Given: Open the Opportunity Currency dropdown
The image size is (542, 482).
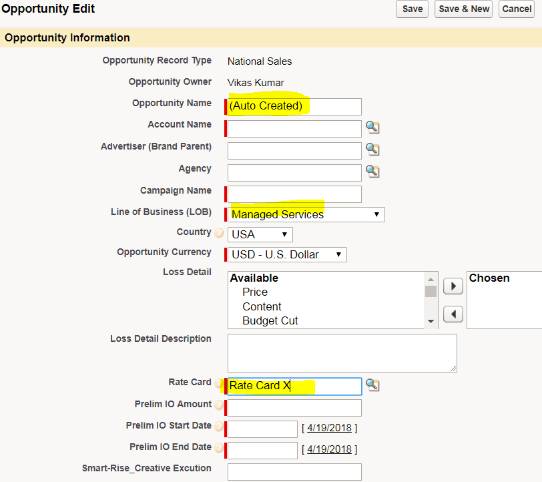Looking at the screenshot, I should (x=287, y=254).
